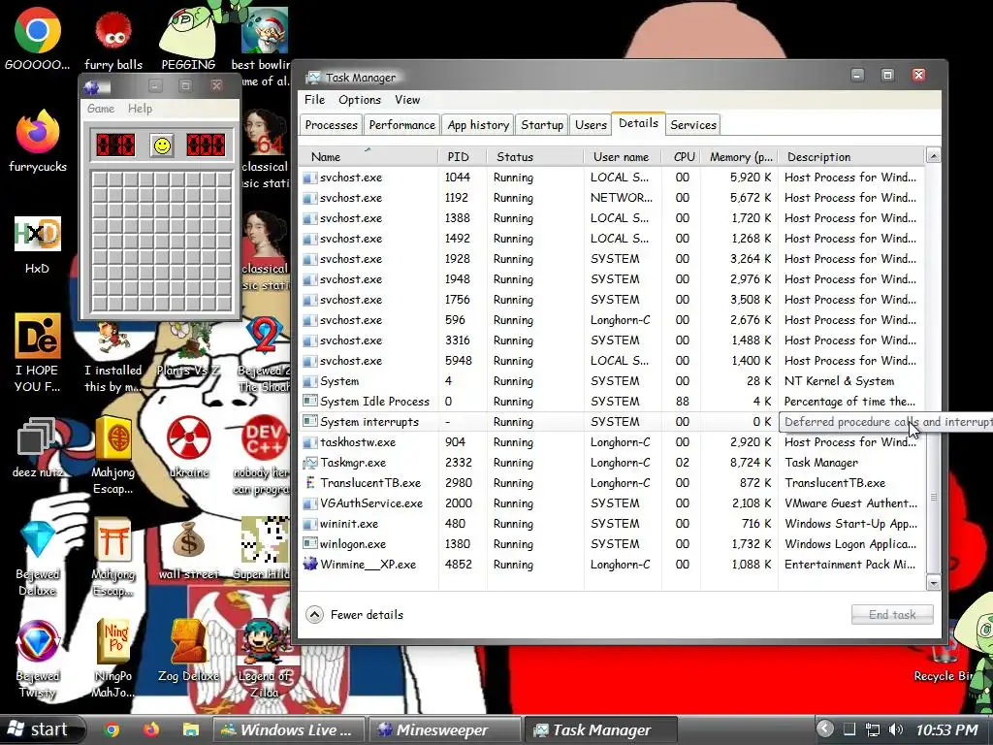Viewport: 993px width, 745px height.
Task: Switch to the Users tab
Action: tap(591, 125)
